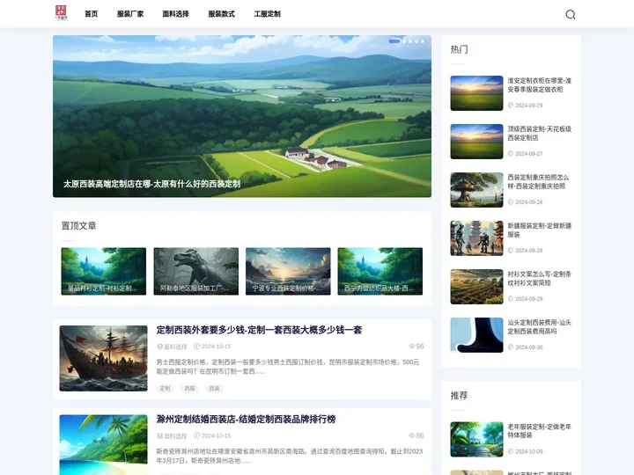Open hot item 衬衫文案怎么写
This screenshot has width=634, height=475.
pyautogui.click(x=540, y=279)
